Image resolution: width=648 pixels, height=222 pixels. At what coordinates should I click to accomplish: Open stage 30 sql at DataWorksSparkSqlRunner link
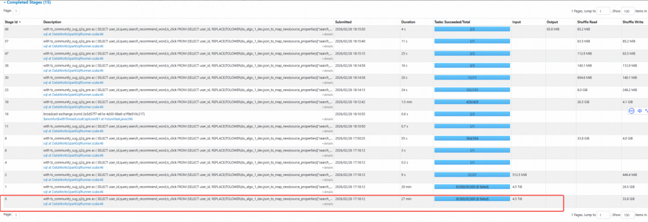73,83
